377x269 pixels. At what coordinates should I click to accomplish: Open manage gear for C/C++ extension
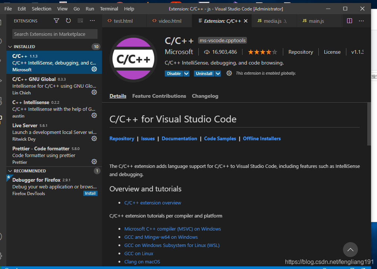pyautogui.click(x=94, y=69)
